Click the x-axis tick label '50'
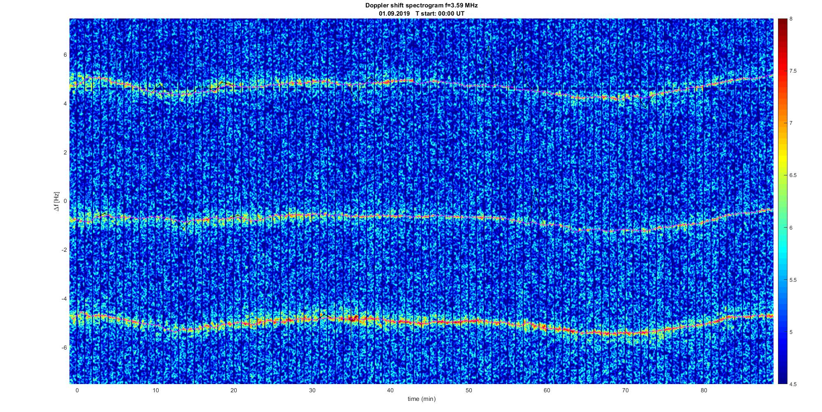Screen dimensions: 822x412 tap(469, 390)
